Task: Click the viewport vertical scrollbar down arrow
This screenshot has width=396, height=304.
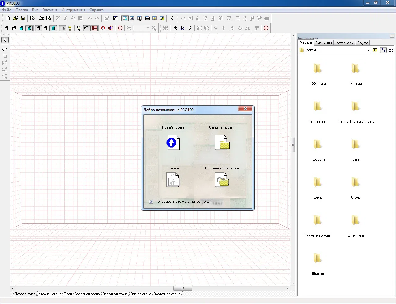Action: 293,283
